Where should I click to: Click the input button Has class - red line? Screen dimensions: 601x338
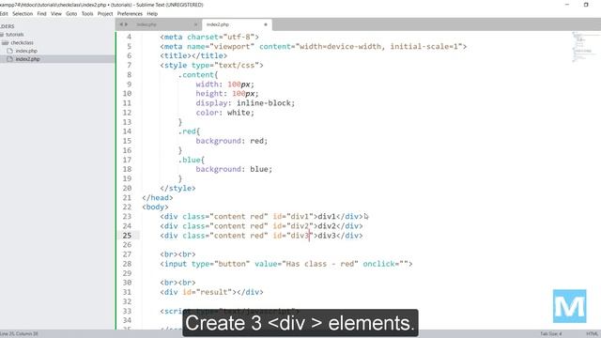click(x=285, y=264)
